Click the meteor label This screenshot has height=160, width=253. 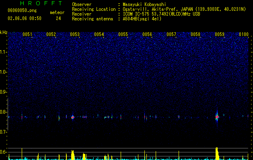[57, 12]
